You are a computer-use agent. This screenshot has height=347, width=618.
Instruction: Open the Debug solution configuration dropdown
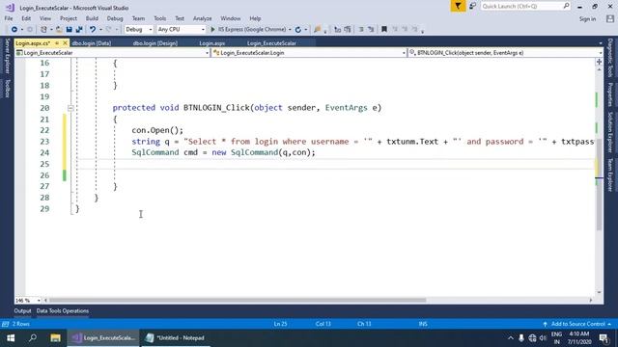click(x=138, y=30)
